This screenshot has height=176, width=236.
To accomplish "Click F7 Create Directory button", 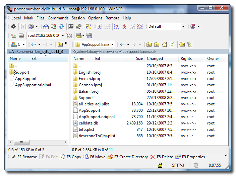I will coord(128,157).
